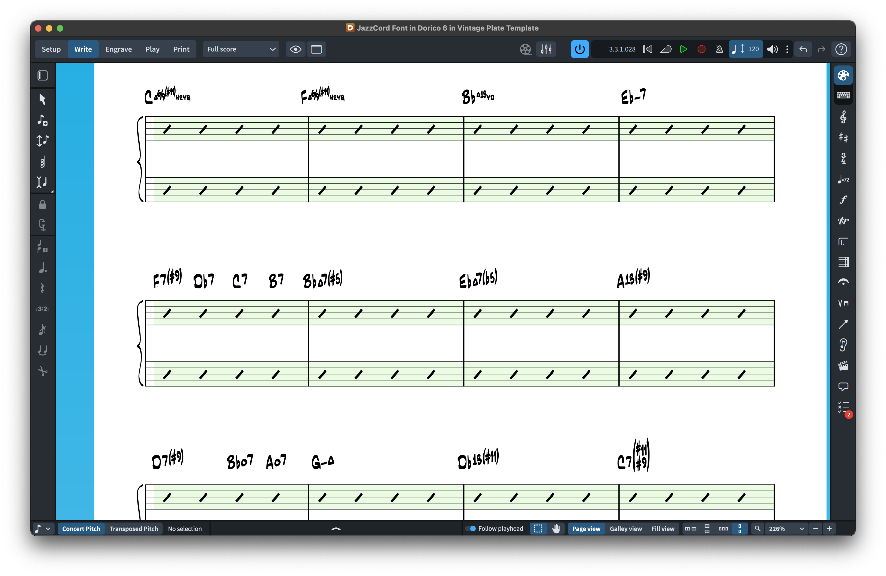Open the Video panel icon
The image size is (886, 576).
pos(843,366)
